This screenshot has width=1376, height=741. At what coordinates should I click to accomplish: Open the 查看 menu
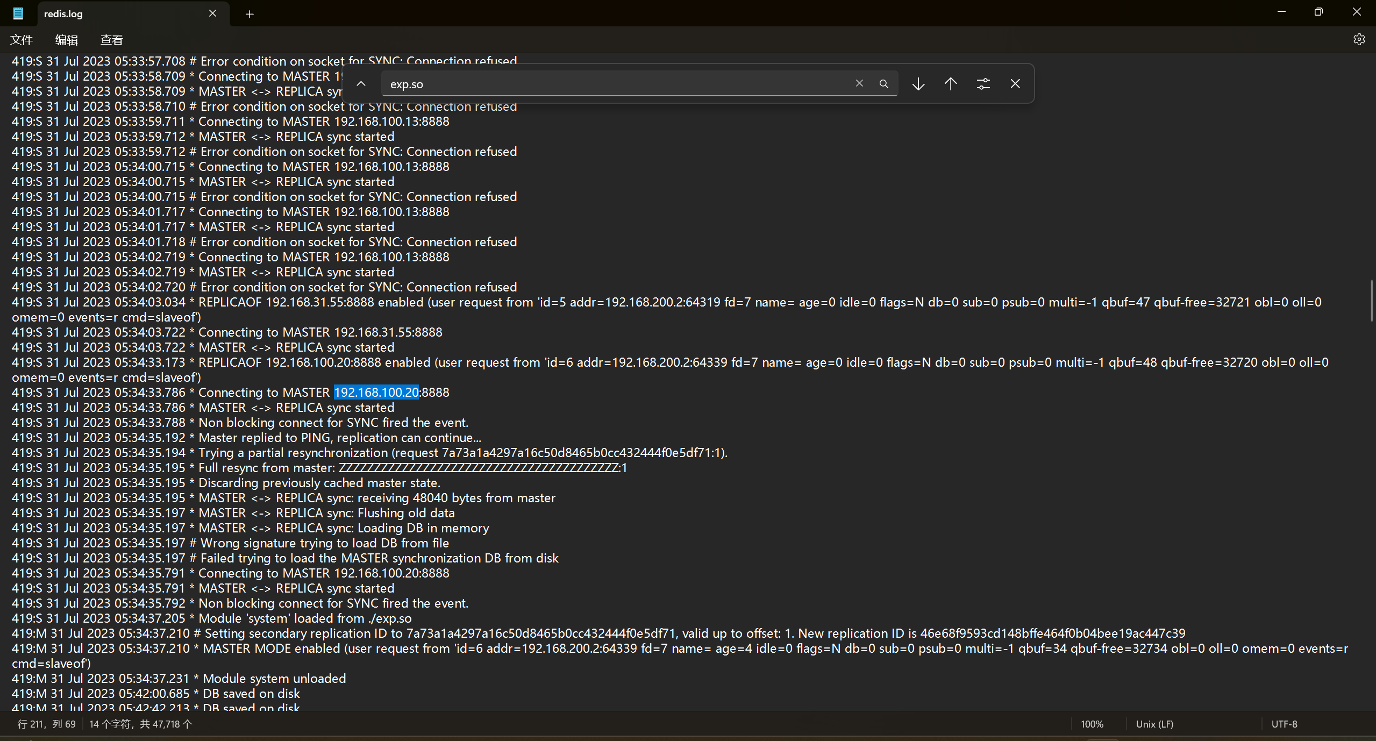(x=111, y=40)
